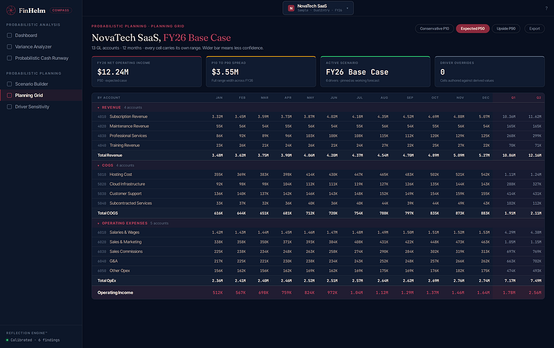Select the Planning Grid menu item

pyautogui.click(x=41, y=95)
